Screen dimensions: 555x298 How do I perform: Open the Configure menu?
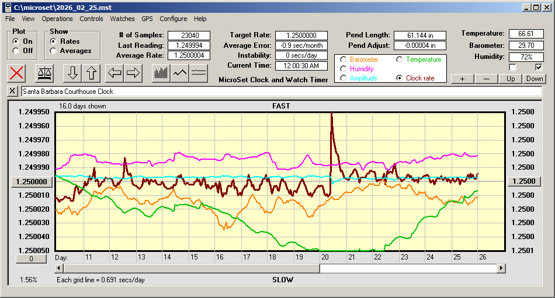tap(174, 19)
